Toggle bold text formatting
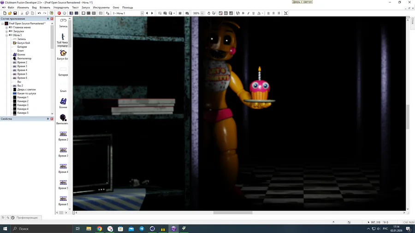415x233 pixels. (x=243, y=13)
